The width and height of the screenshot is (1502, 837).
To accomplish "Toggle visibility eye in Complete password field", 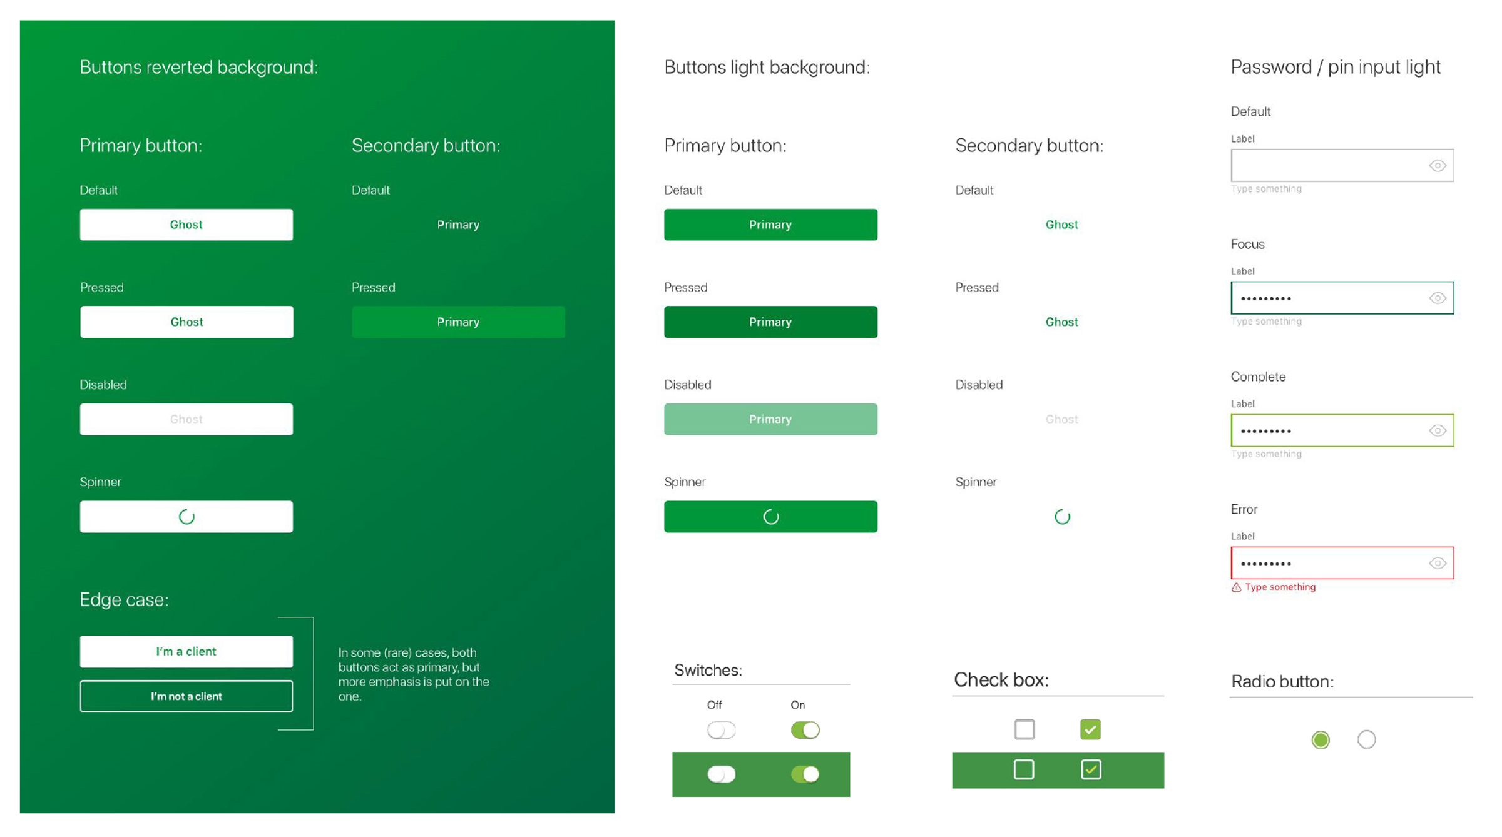I will (x=1437, y=431).
